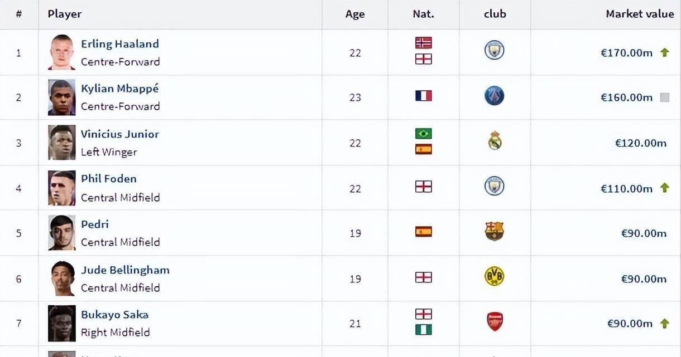Image resolution: width=681 pixels, height=357 pixels.
Task: Click grey unchanged square beside €160.00m
Action: coord(664,97)
